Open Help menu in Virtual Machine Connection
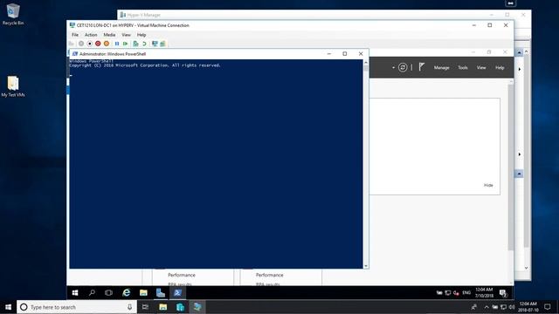Viewport: 559px width, 314px height. pos(141,35)
